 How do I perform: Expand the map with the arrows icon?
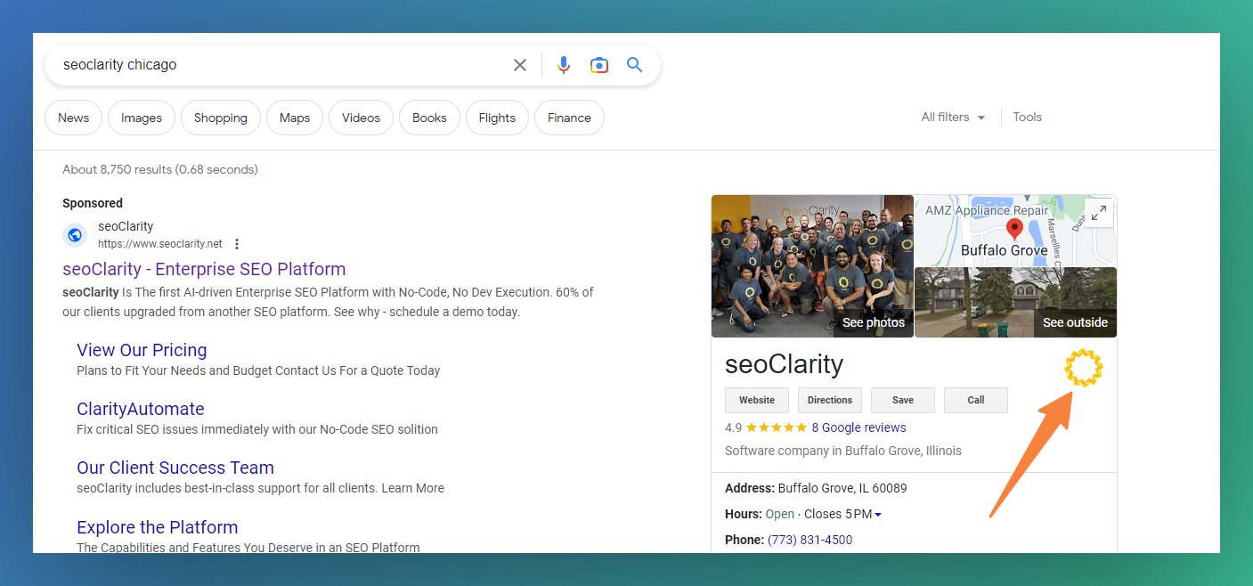coord(1099,214)
